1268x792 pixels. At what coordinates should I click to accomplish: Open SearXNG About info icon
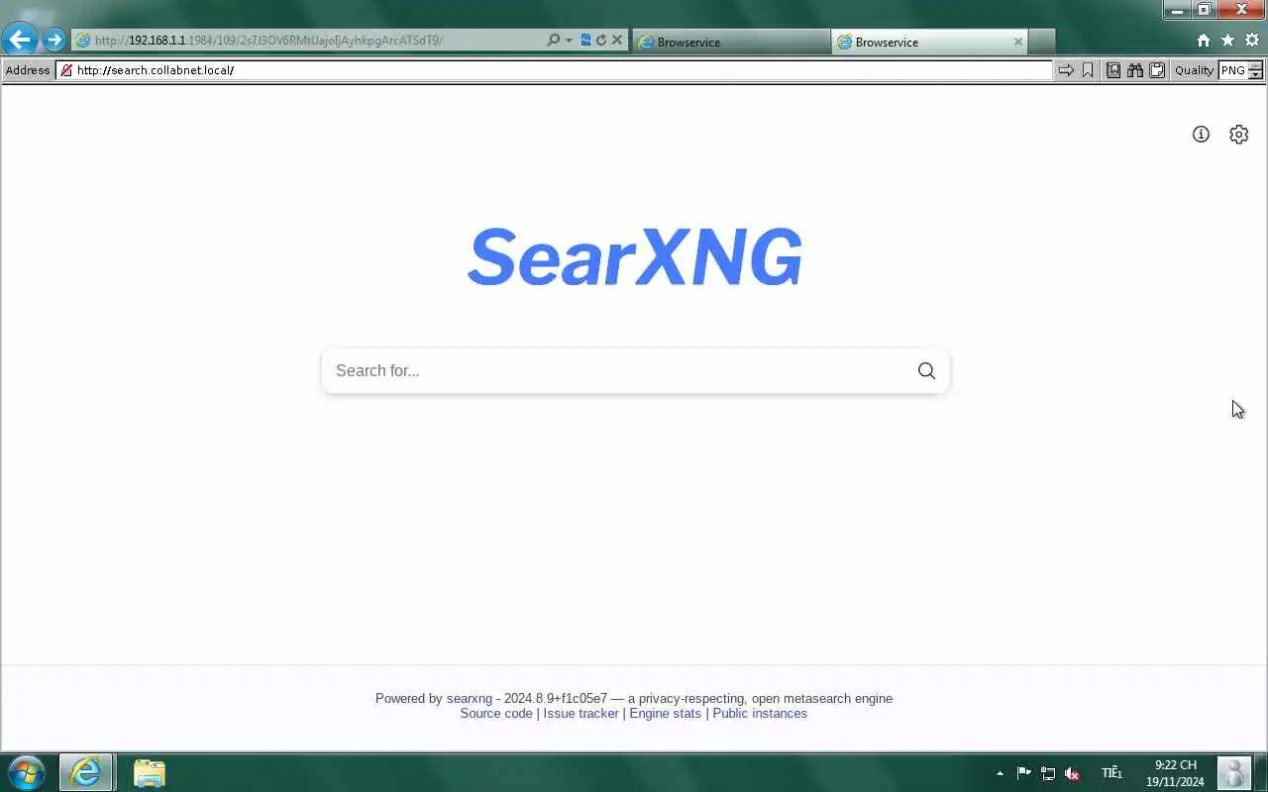point(1201,134)
